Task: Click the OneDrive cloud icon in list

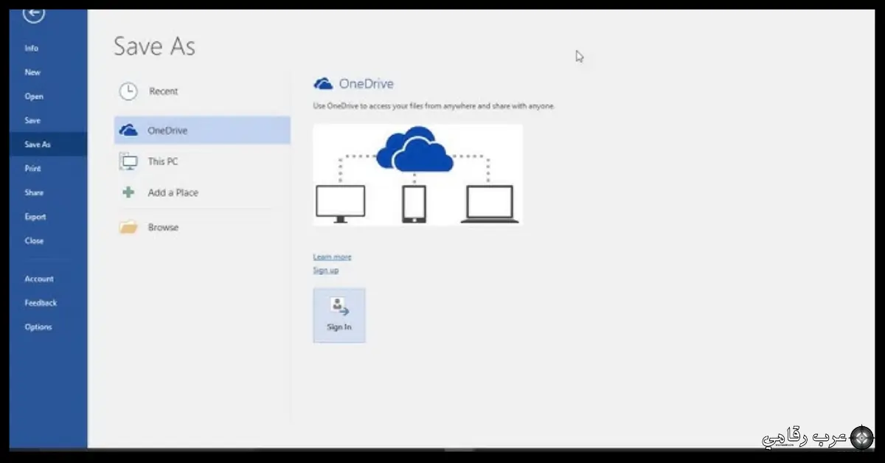Action: 128,130
